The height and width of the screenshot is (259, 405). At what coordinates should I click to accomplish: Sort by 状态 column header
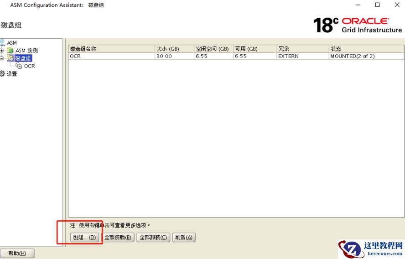click(367, 49)
